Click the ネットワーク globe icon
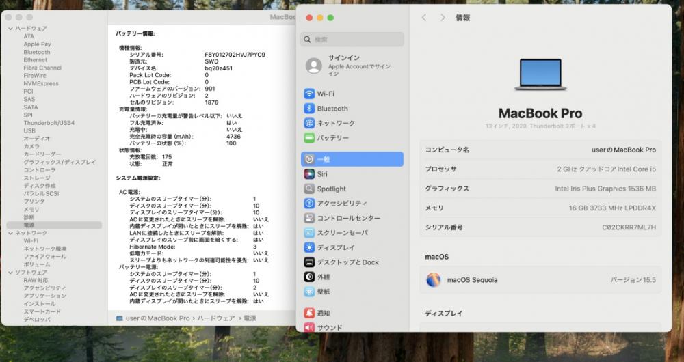 pyautogui.click(x=309, y=123)
